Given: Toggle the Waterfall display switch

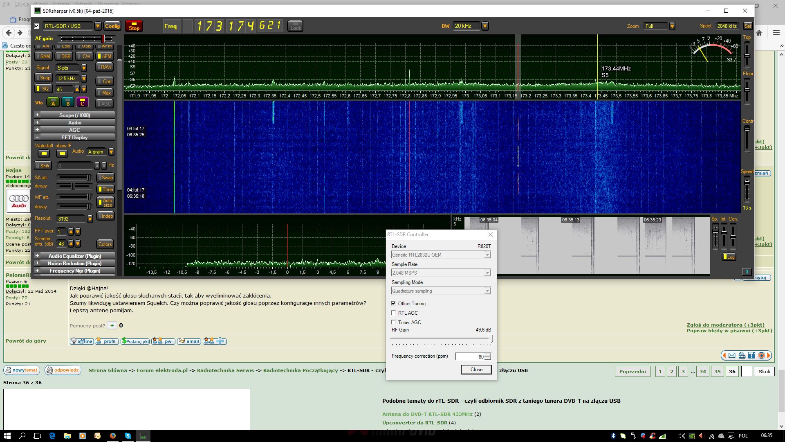Looking at the screenshot, I should coord(43,153).
